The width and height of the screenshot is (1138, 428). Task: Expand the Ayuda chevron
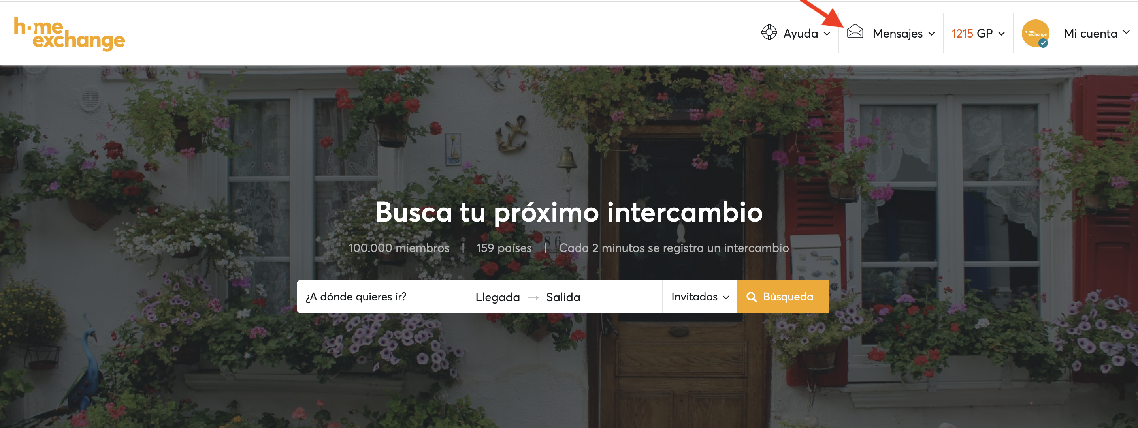pyautogui.click(x=827, y=34)
